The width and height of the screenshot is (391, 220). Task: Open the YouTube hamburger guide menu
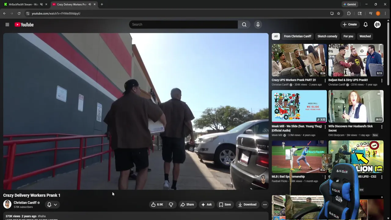7,24
